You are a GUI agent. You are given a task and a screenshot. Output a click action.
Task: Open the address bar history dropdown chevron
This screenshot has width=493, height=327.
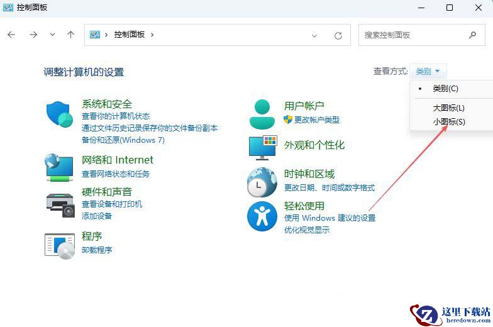click(314, 35)
